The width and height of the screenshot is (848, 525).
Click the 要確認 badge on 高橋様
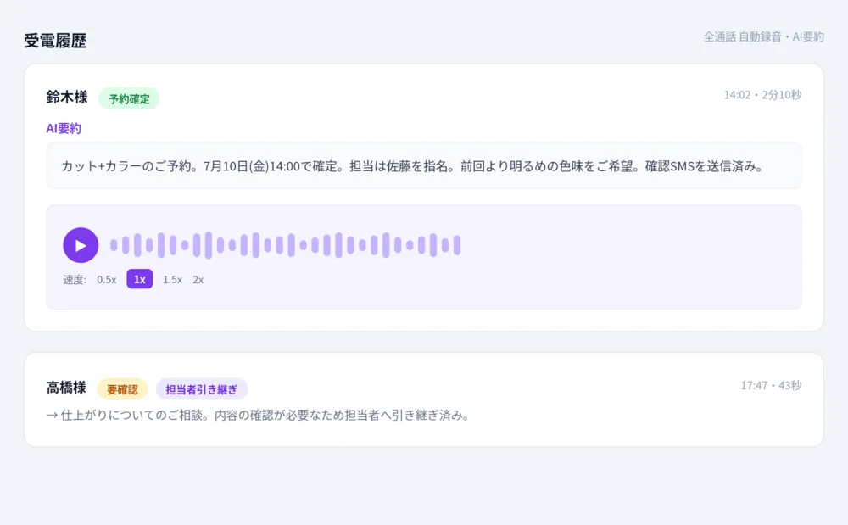(x=122, y=389)
